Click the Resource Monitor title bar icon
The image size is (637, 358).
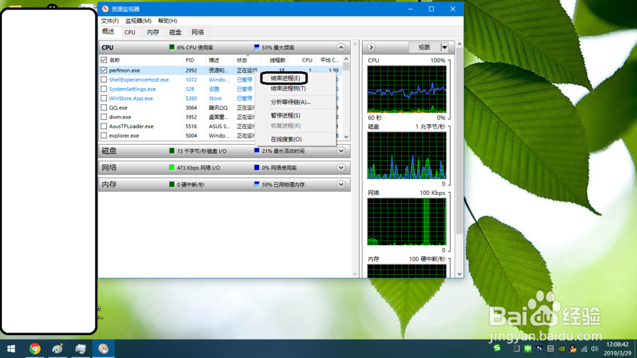[x=105, y=9]
